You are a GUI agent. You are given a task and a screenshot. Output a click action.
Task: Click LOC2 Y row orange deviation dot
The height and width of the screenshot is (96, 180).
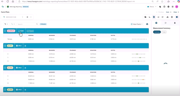point(143,80)
